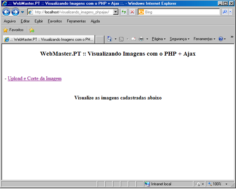Screen dimensions: 236x189
Task: Go back with the Back arrow button
Action: pos(6,12)
